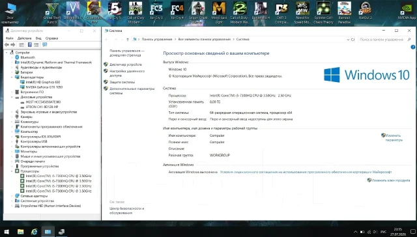Switch the РУС input language indicator
Image resolution: width=417 pixels, height=237 pixels.
click(x=384, y=232)
